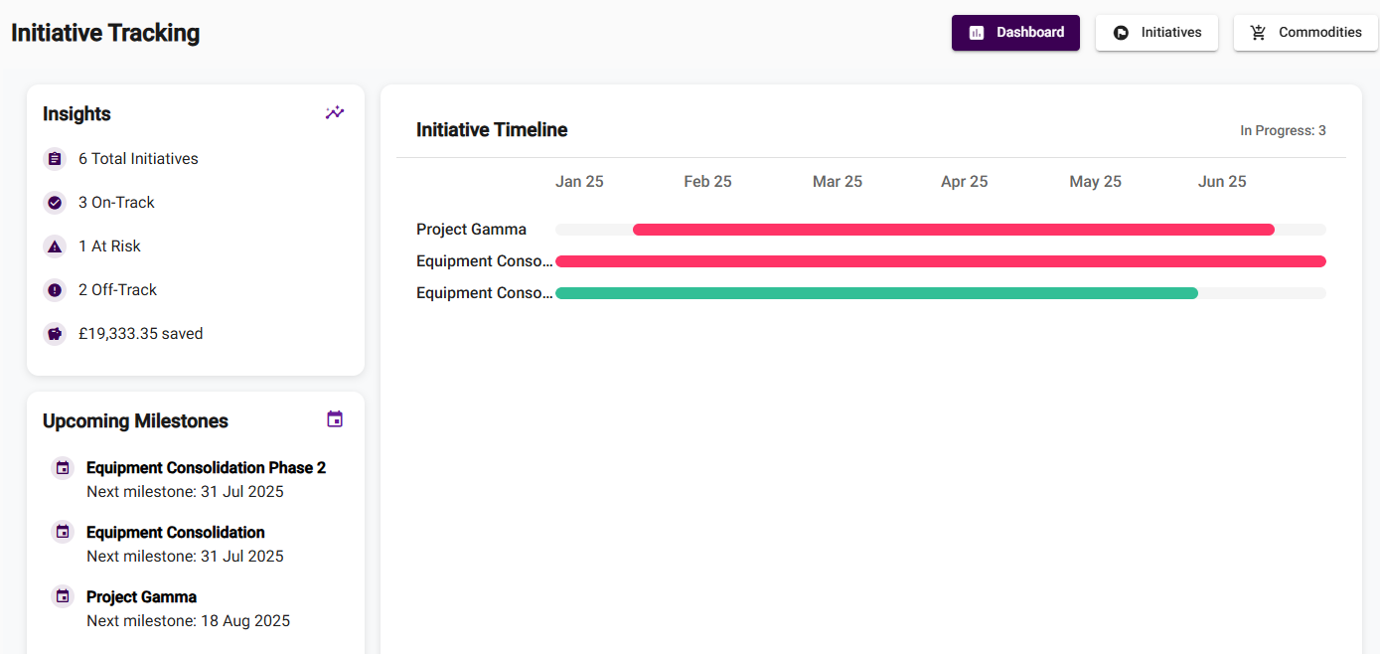Click the bar chart icon in Dashboard button
The image size is (1380, 654).
tap(977, 33)
